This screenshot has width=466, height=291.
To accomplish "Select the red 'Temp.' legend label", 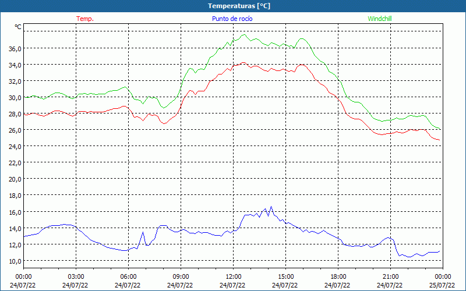I will (85, 19).
